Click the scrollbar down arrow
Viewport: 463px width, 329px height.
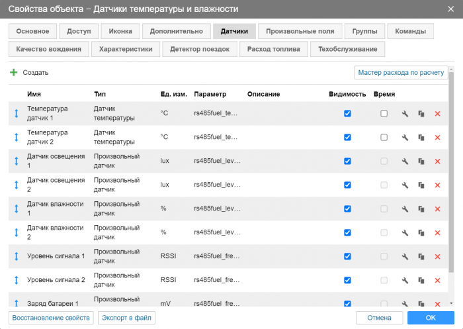coord(451,303)
